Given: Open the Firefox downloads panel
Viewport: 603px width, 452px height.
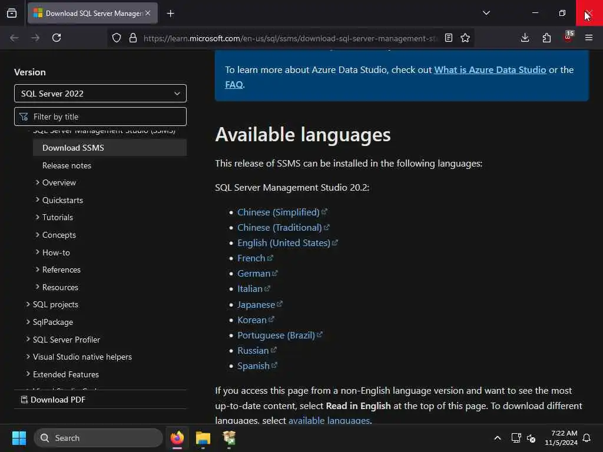Looking at the screenshot, I should 525,38.
